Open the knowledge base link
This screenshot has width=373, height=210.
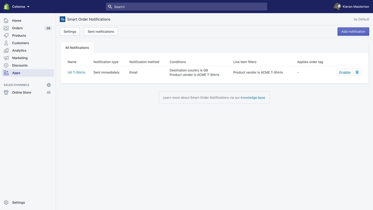pyautogui.click(x=253, y=97)
